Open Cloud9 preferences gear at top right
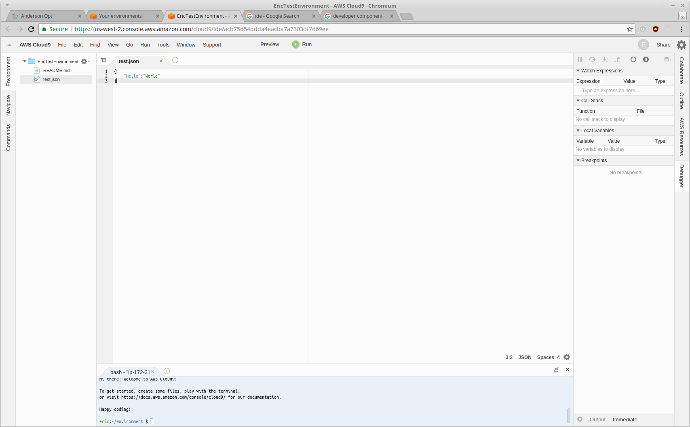Viewport: 690px width, 427px height. coord(682,45)
